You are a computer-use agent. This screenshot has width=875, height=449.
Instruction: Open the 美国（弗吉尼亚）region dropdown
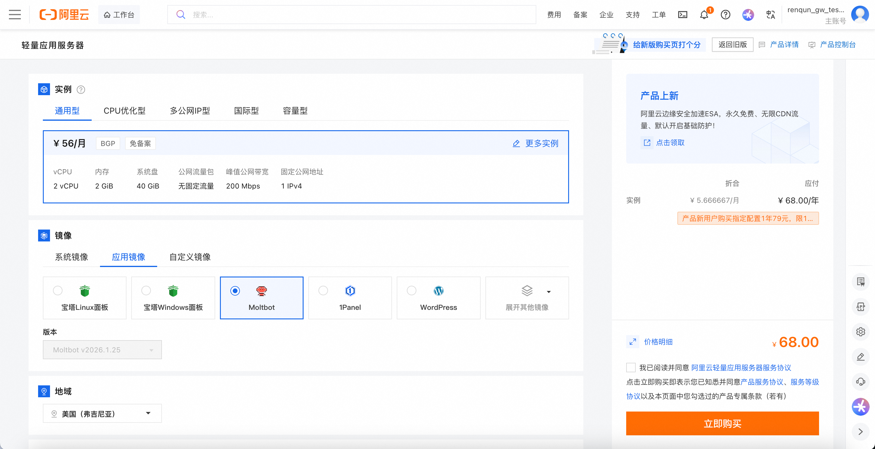point(102,413)
